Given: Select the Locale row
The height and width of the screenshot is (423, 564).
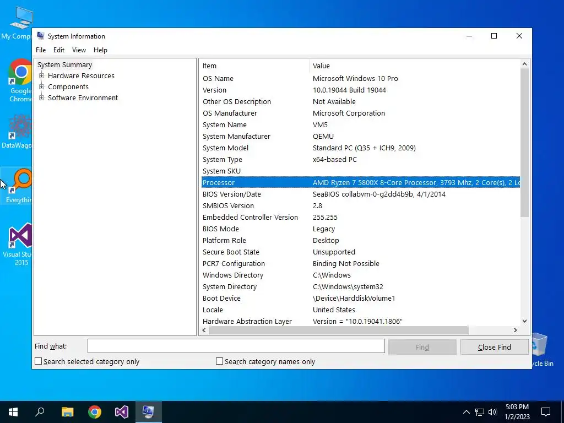Looking at the screenshot, I should [x=360, y=310].
